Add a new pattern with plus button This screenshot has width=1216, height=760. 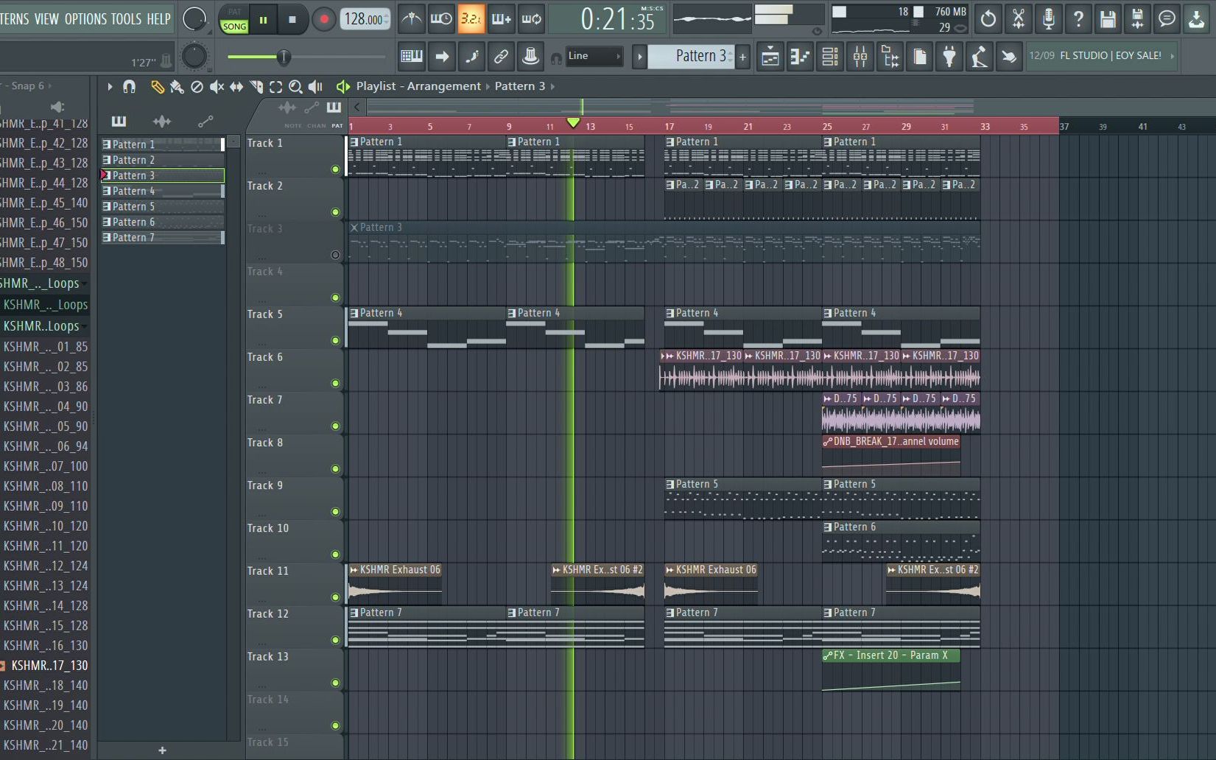pos(742,57)
